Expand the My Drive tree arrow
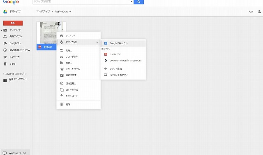 [x=2, y=30]
